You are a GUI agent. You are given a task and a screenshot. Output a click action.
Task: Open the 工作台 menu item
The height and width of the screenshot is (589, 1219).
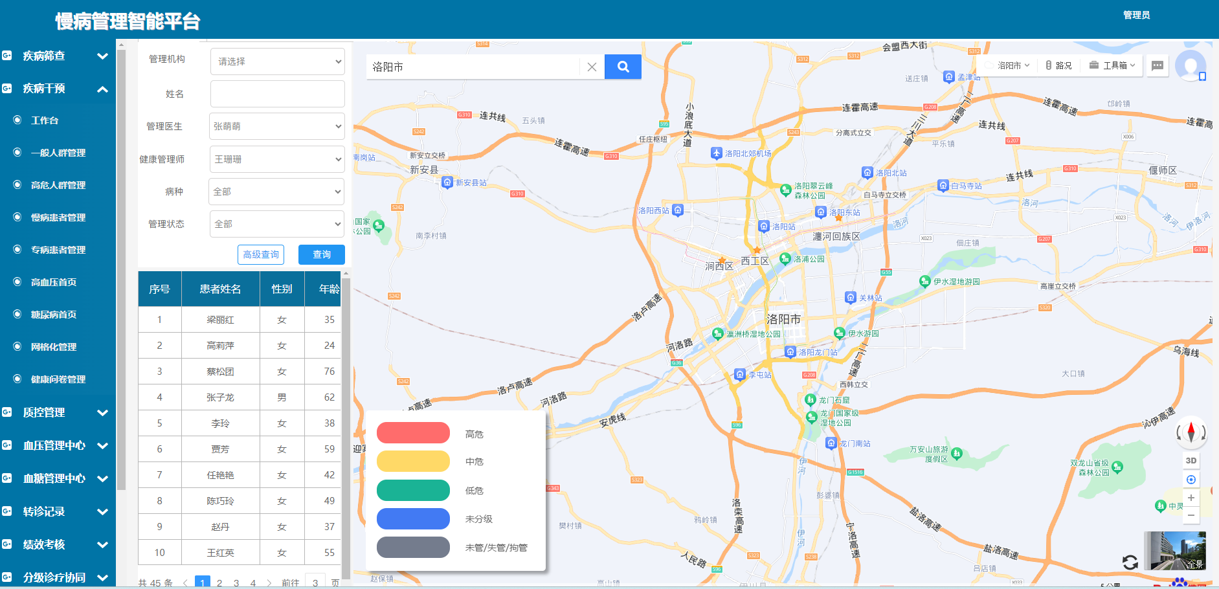click(45, 120)
